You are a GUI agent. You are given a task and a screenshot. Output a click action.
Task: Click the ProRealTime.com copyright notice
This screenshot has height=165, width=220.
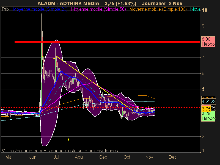[x=60, y=151]
